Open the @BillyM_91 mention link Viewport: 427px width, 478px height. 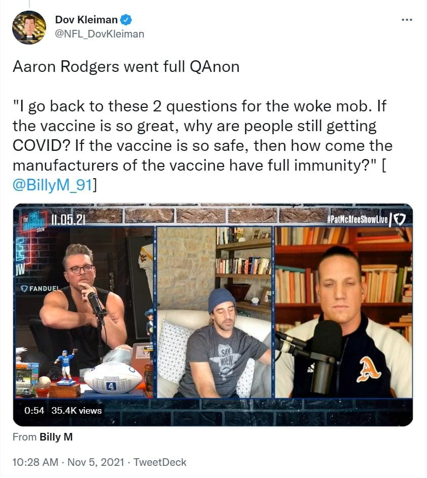[52, 185]
